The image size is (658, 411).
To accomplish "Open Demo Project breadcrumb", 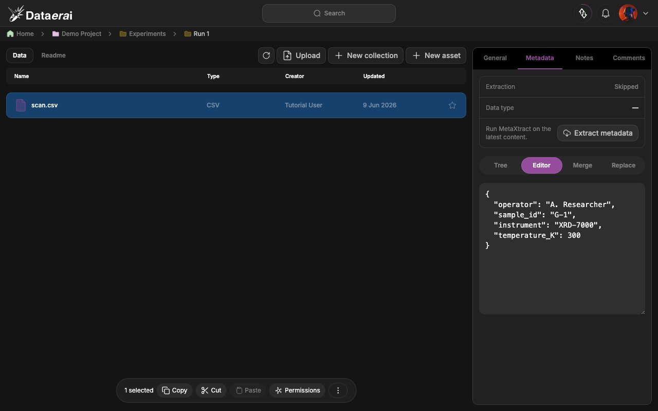I will point(81,34).
